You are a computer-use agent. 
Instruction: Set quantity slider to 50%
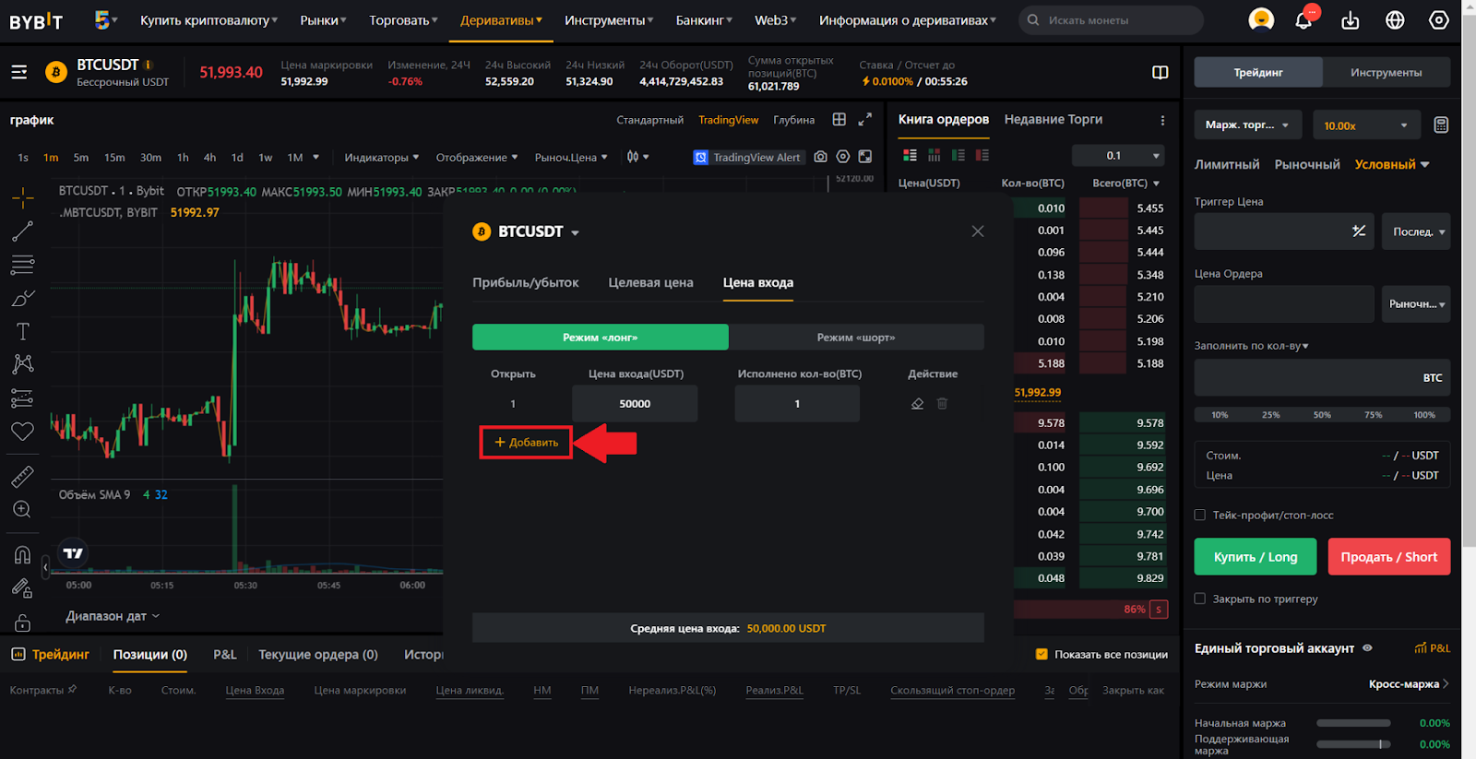1322,415
